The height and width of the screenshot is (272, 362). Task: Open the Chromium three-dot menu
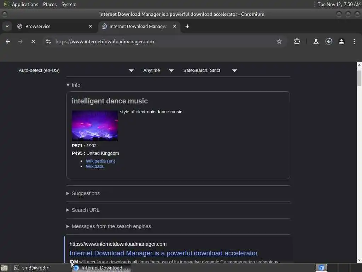point(354,42)
